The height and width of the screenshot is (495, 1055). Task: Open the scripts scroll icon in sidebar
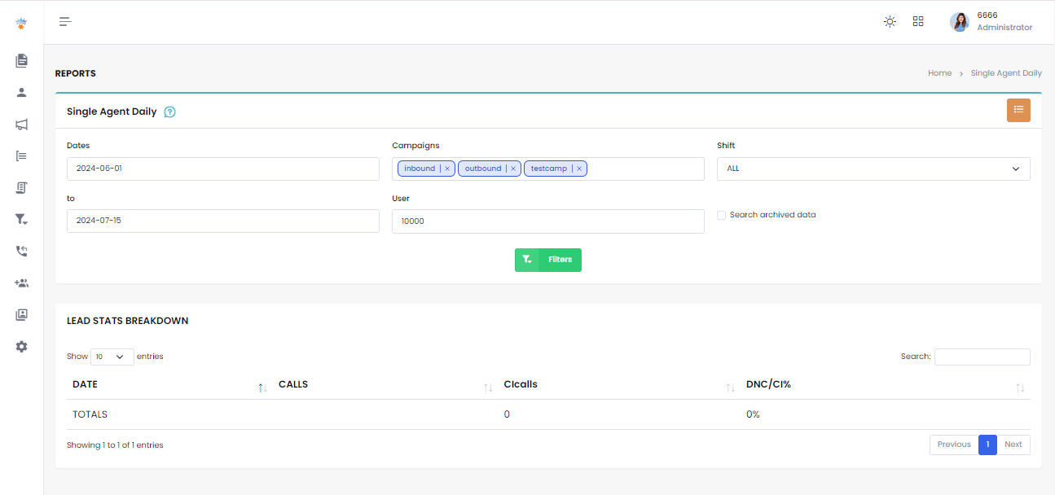pyautogui.click(x=22, y=187)
